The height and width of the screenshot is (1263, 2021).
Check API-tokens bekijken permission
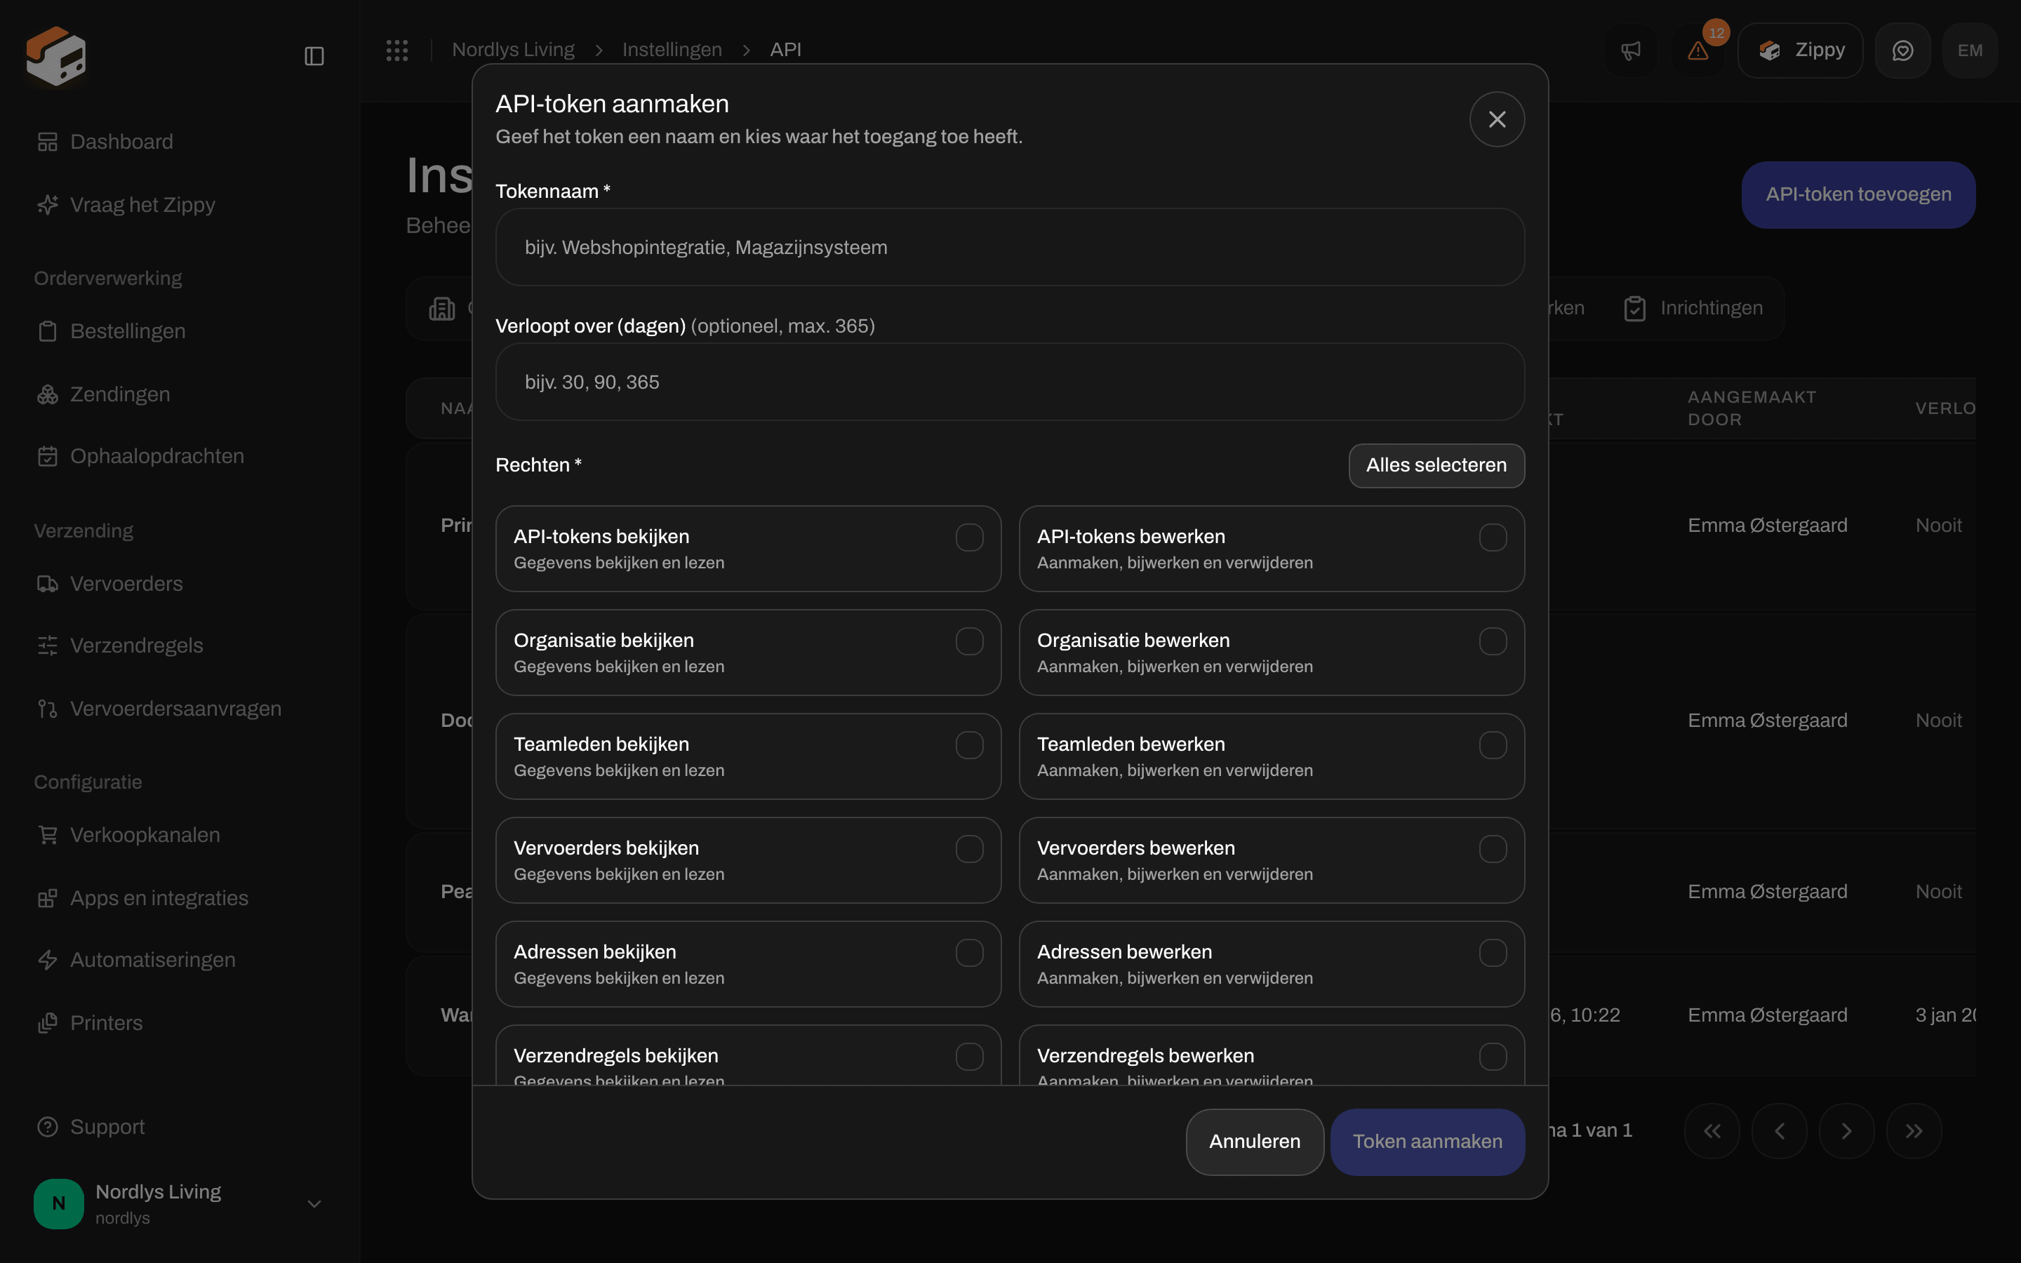click(x=970, y=537)
